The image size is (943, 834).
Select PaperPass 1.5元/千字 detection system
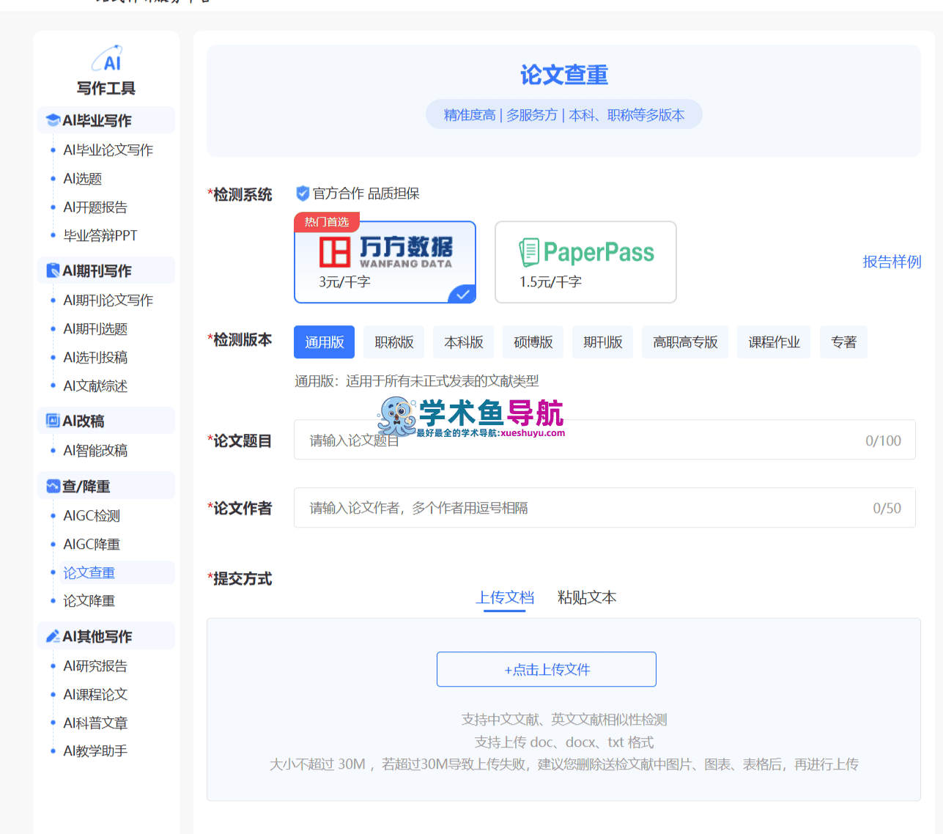click(585, 262)
